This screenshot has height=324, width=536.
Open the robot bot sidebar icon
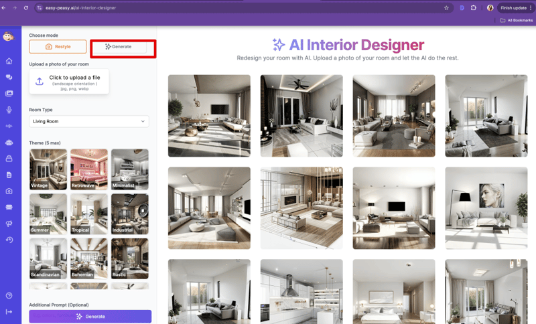pos(9,143)
